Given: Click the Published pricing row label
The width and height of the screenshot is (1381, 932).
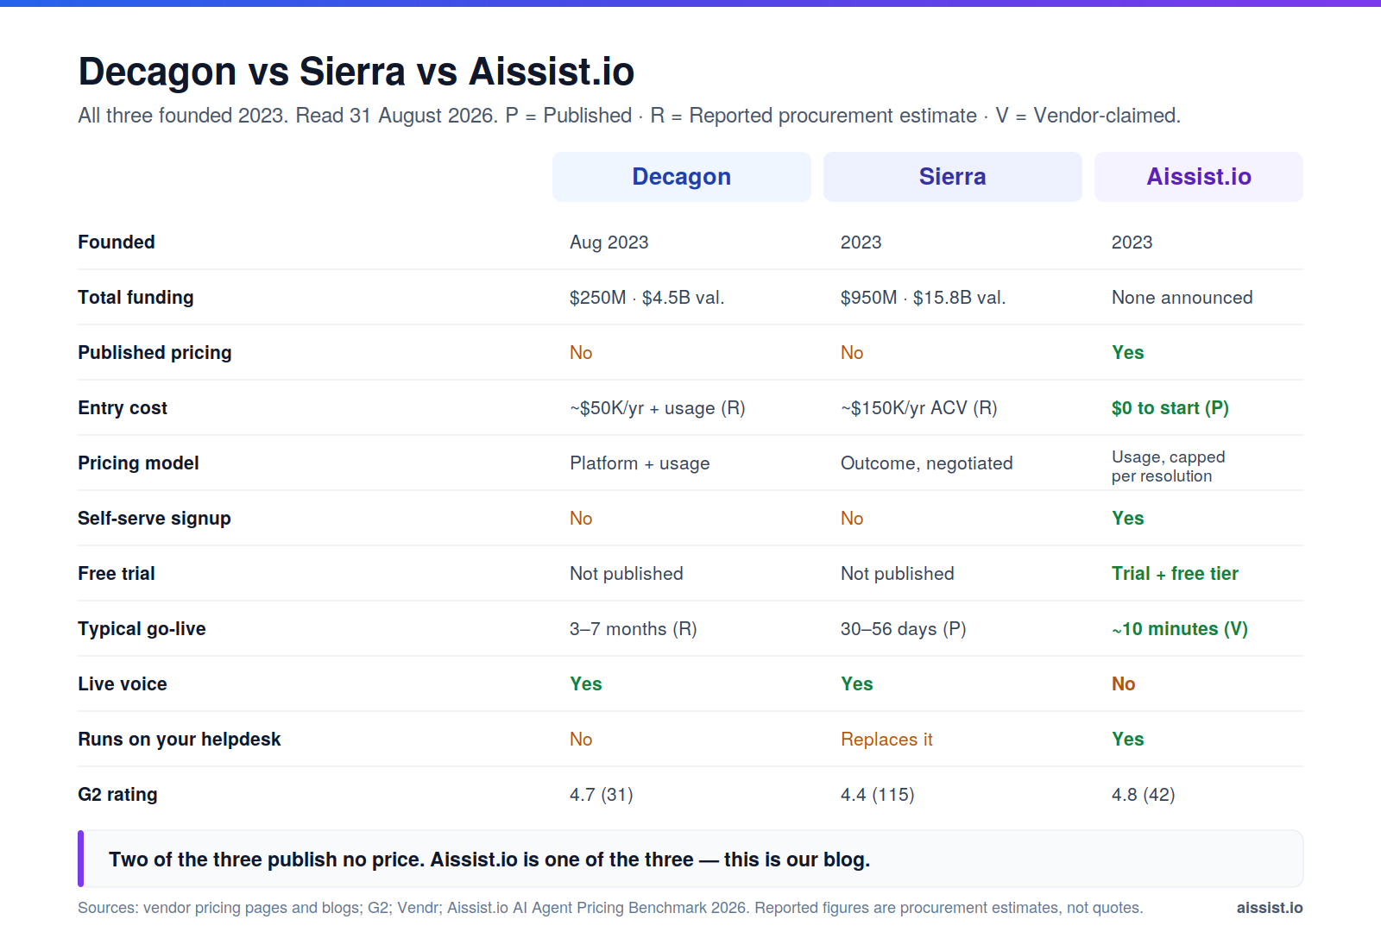Looking at the screenshot, I should click(154, 353).
